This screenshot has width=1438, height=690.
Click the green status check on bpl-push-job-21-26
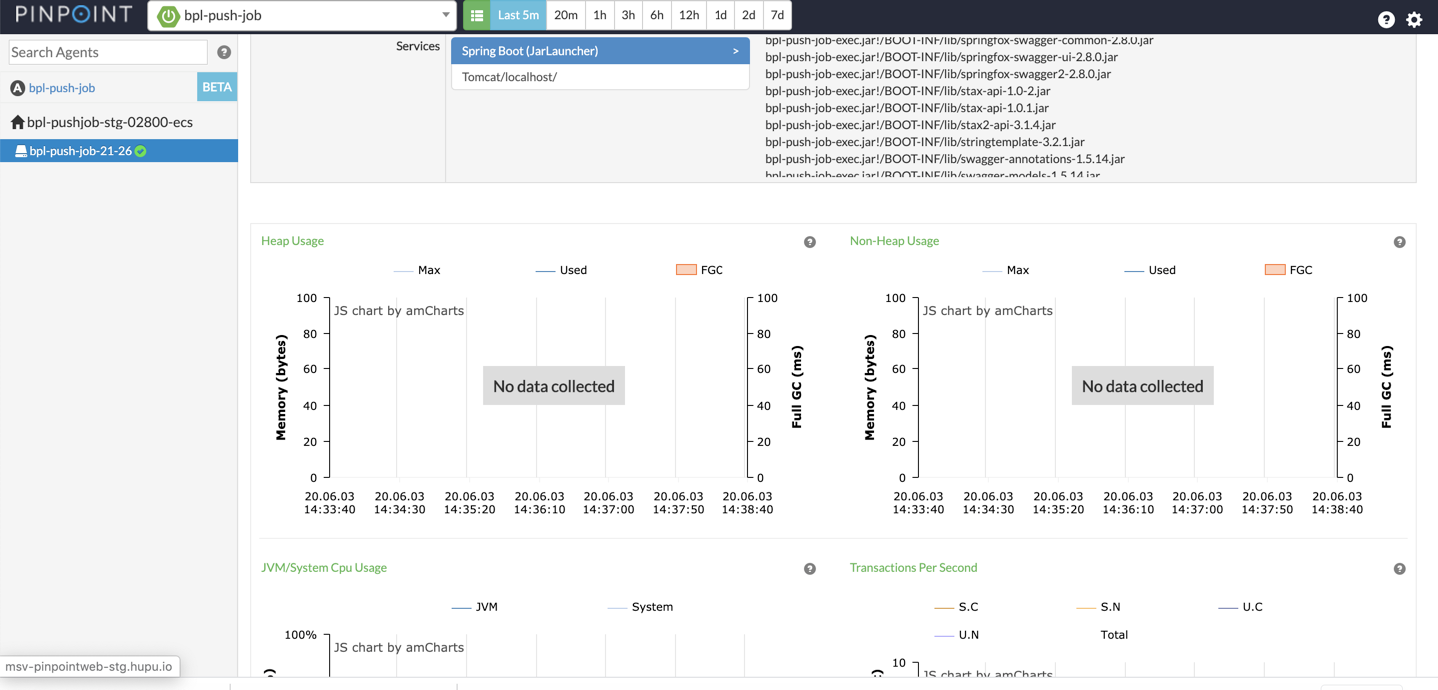click(141, 151)
